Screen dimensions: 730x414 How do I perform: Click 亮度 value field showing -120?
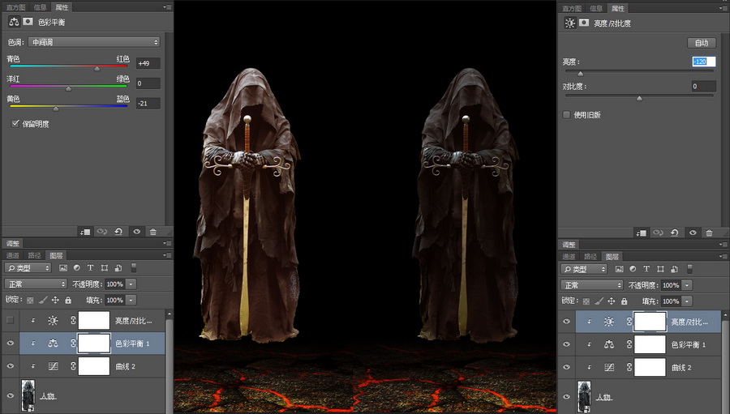pyautogui.click(x=703, y=62)
